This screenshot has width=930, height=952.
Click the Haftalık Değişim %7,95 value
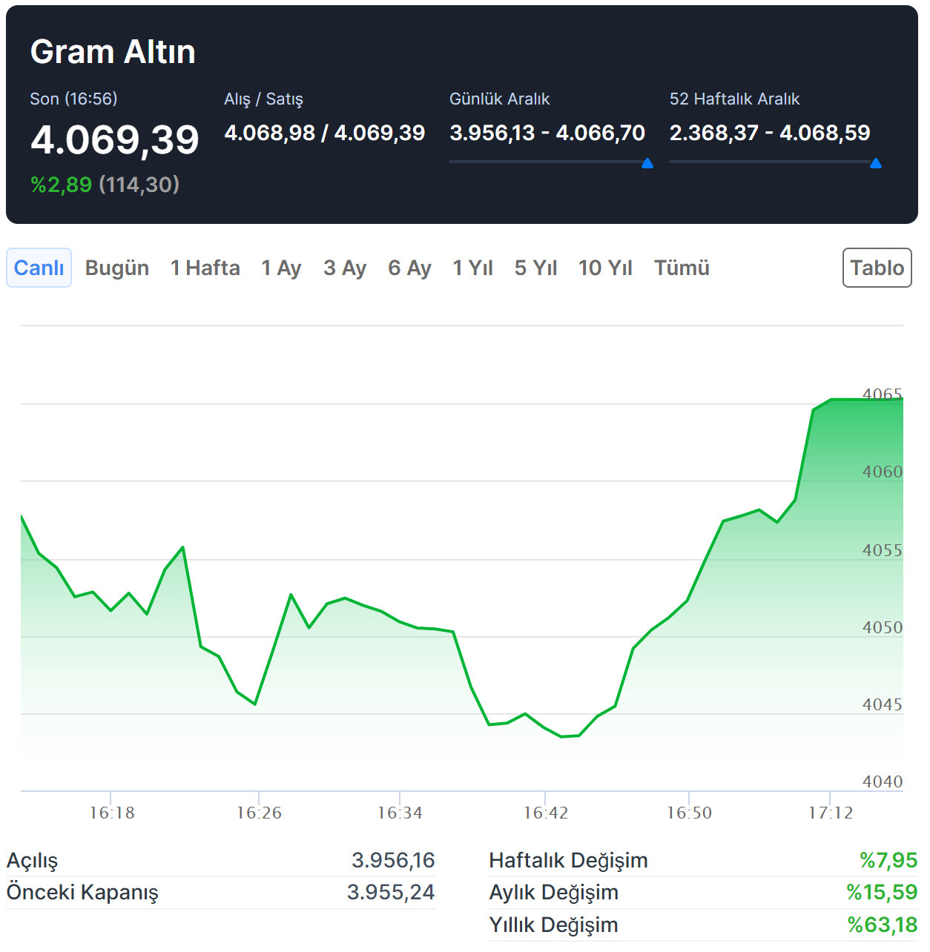coord(888,860)
